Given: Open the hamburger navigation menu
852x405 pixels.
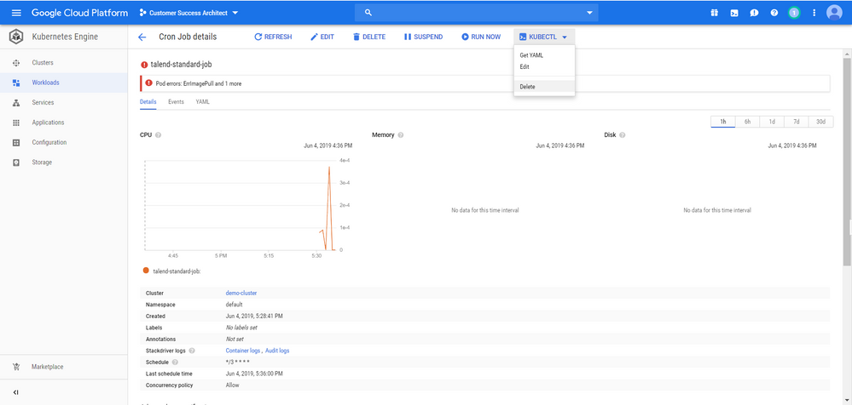Looking at the screenshot, I should click(x=15, y=13).
